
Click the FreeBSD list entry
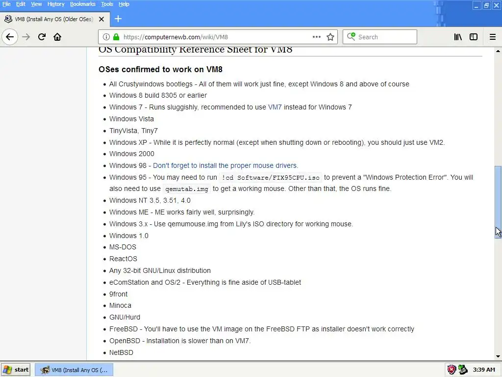pos(262,329)
